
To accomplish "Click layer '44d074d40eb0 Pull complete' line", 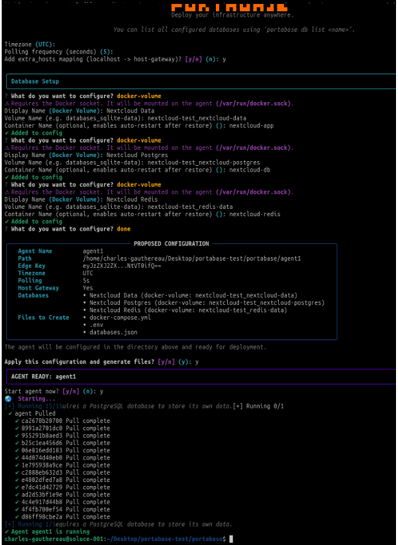I will click(x=62, y=457).
